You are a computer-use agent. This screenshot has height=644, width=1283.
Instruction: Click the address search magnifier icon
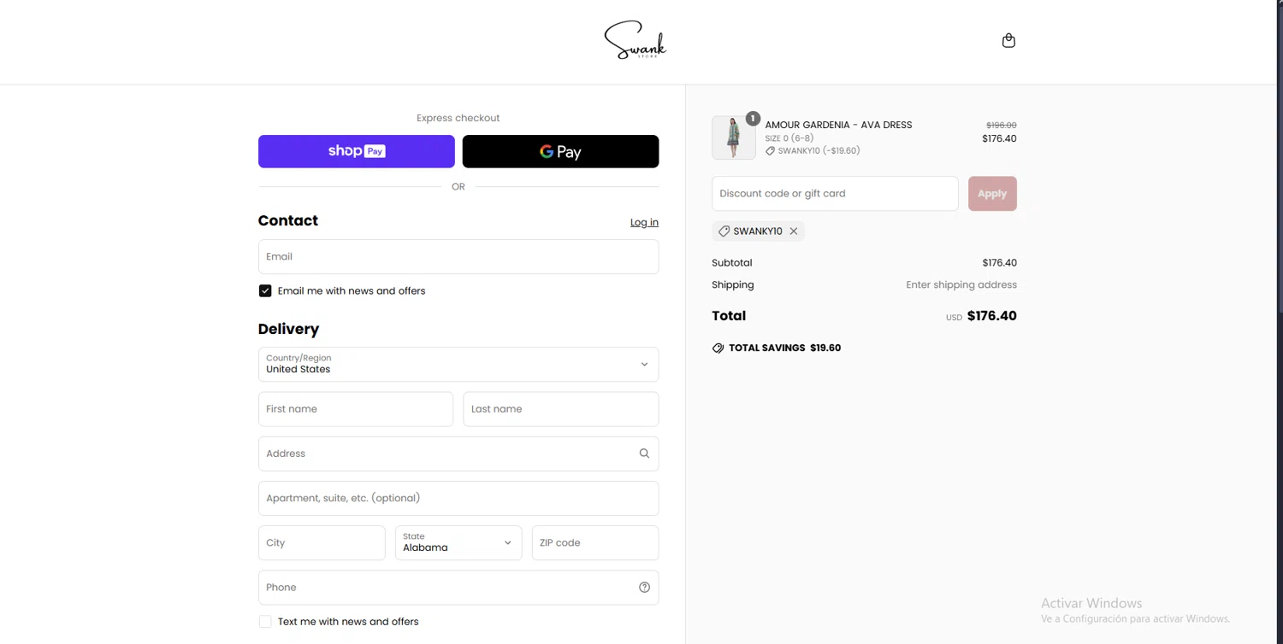[x=644, y=454]
